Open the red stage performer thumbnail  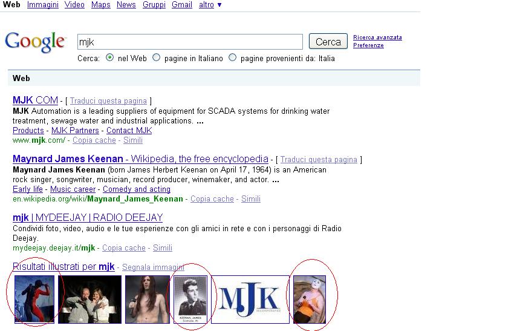click(x=34, y=299)
